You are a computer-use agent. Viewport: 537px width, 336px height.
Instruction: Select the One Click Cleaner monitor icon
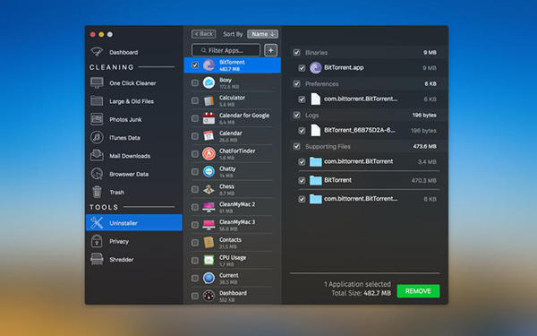tap(97, 83)
